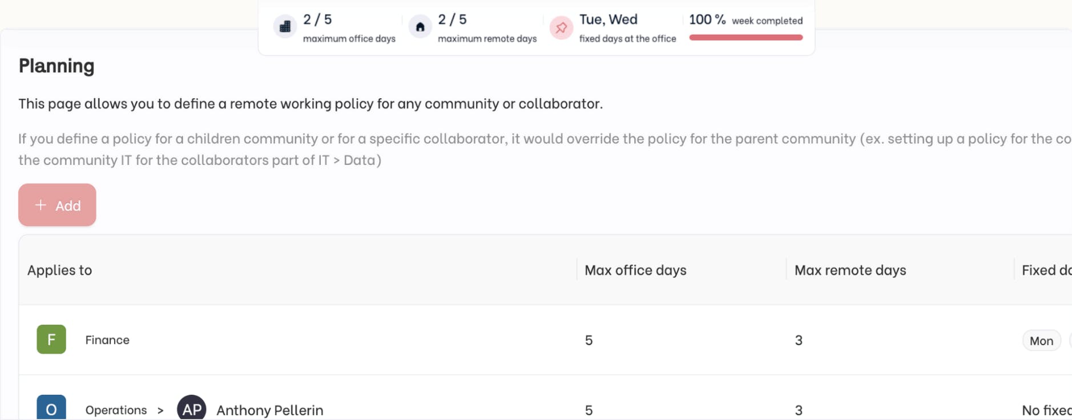Click the 'Tue, Wed' fixed days summary
The width and height of the screenshot is (1072, 420).
608,19
